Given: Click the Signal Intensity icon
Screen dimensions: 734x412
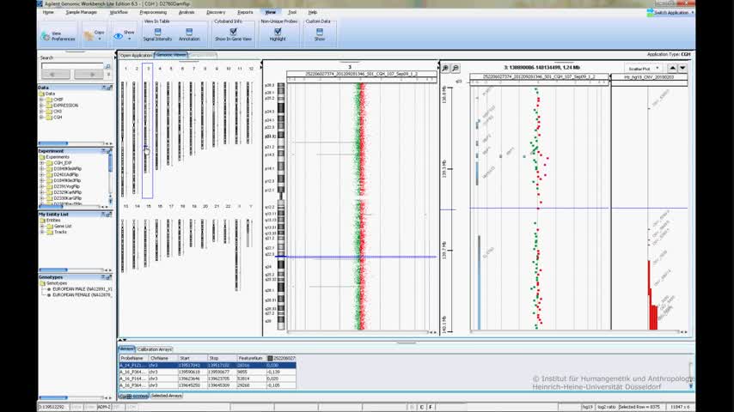Looking at the screenshot, I should (x=157, y=34).
